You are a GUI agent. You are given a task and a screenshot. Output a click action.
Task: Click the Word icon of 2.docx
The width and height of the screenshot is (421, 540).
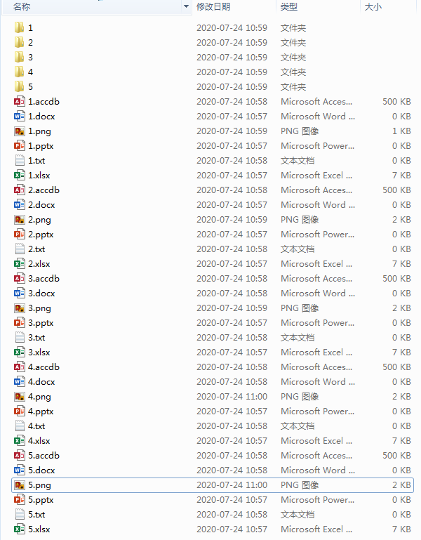tap(20, 204)
